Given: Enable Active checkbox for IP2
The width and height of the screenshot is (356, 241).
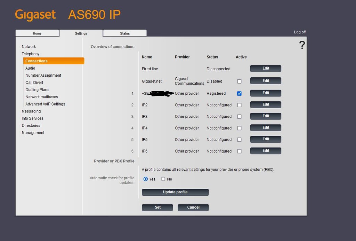Looking at the screenshot, I should pos(239,105).
